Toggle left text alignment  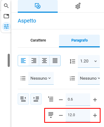pyautogui.click(x=23, y=61)
